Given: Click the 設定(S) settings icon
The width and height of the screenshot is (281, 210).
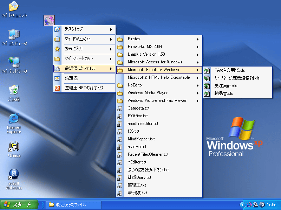Looking at the screenshot, I should (x=57, y=78).
